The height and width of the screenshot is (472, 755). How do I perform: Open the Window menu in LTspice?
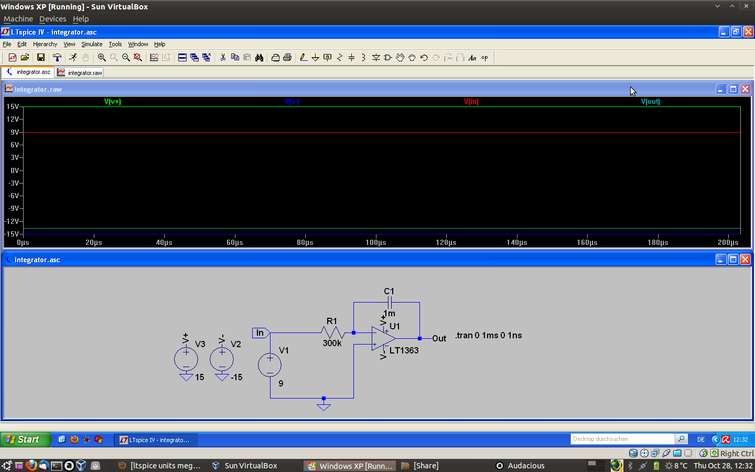pos(138,44)
